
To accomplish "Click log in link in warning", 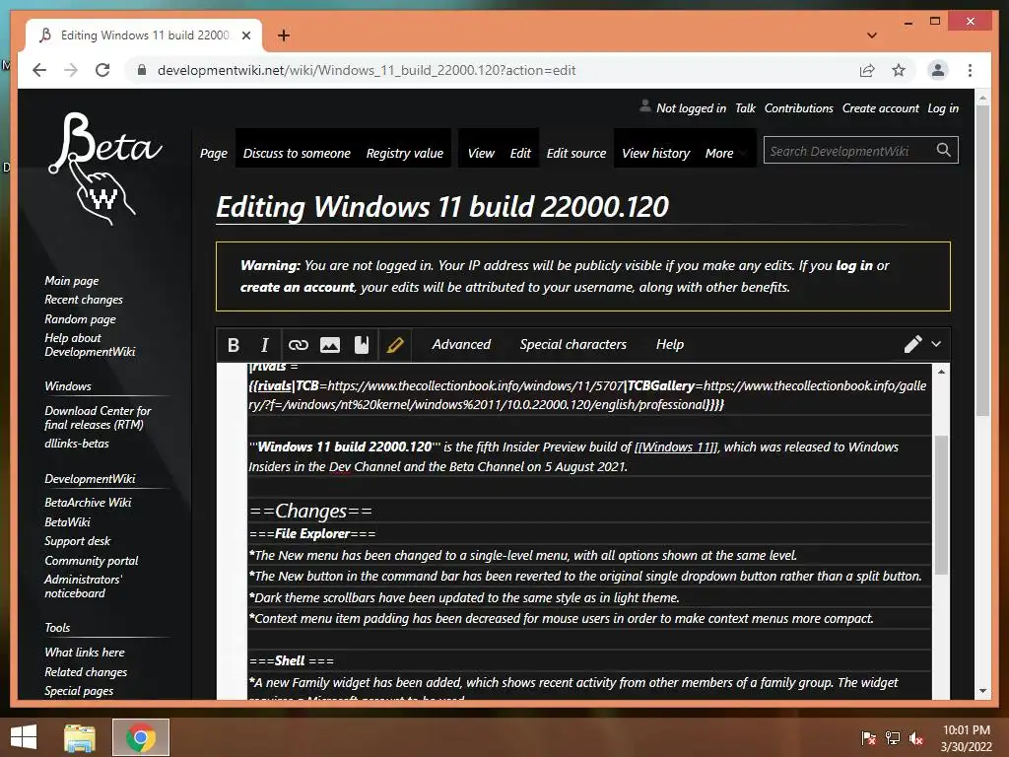I will click(854, 265).
